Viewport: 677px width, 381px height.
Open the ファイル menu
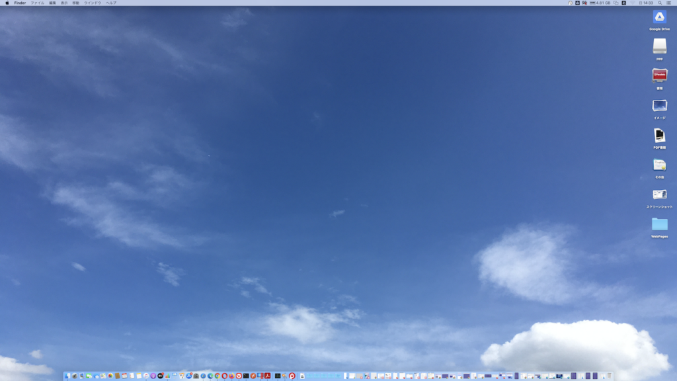pyautogui.click(x=37, y=3)
